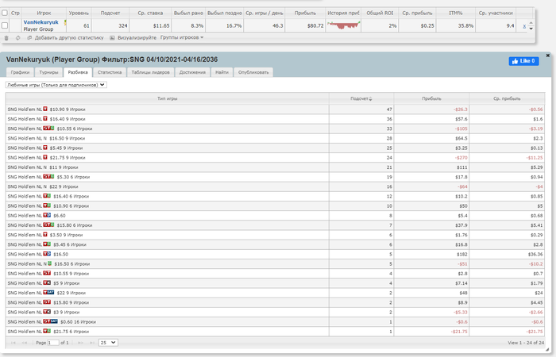Click the Facebook Like button
Screen dimensions: 556x357
pos(523,61)
